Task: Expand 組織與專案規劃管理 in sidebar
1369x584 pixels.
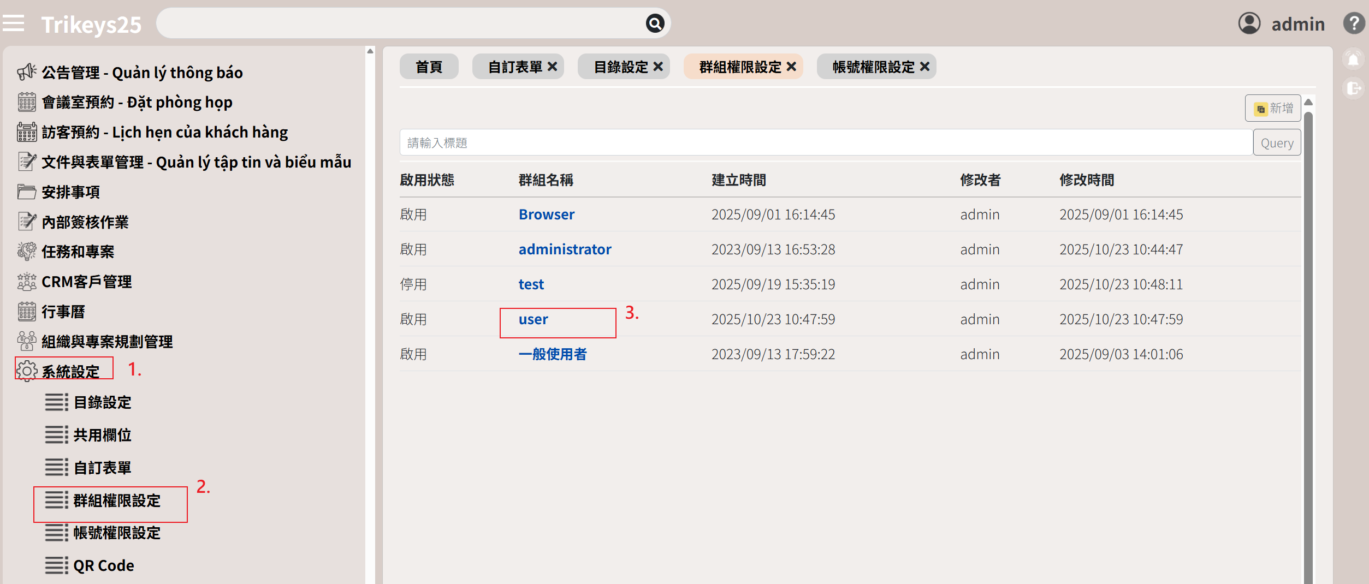Action: 107,342
